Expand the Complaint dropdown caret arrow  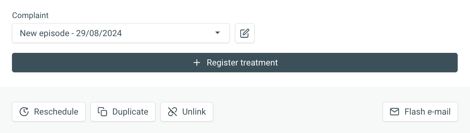pyautogui.click(x=217, y=33)
